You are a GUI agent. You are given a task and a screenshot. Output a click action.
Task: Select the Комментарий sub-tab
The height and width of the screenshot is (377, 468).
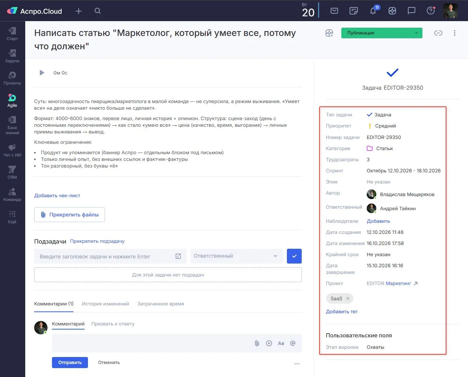pos(68,324)
